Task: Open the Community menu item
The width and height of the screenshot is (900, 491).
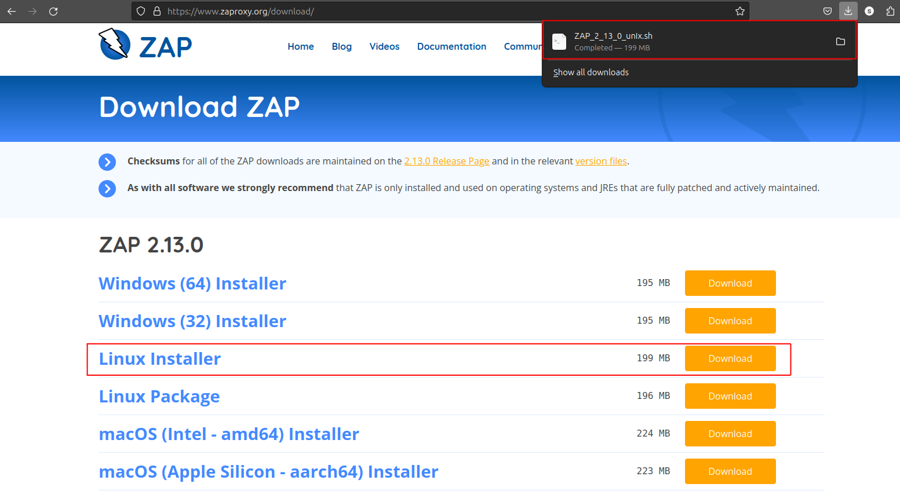Action: point(523,46)
